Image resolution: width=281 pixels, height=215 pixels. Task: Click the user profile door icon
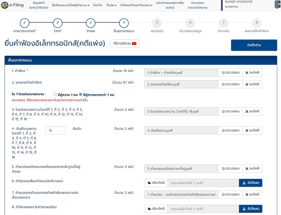(277, 5)
